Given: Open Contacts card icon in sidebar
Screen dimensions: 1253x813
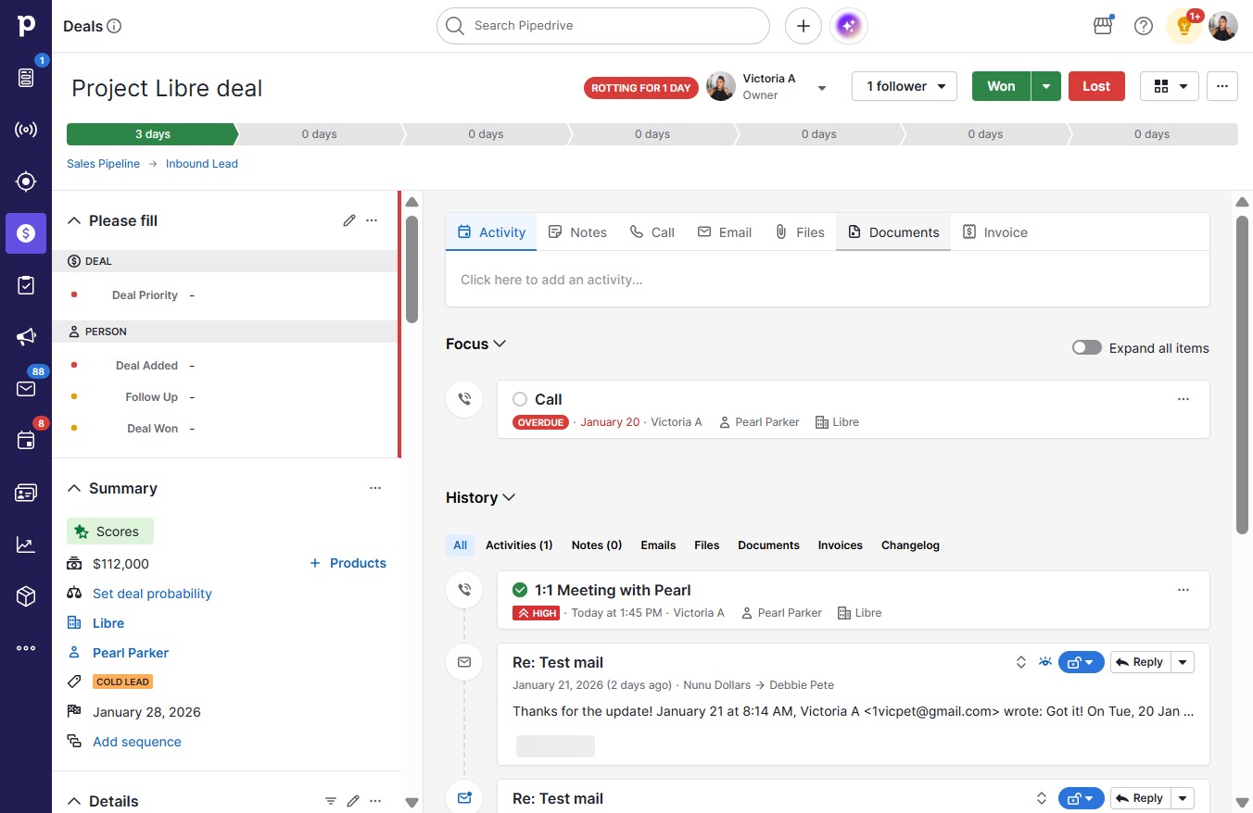Looking at the screenshot, I should coord(26,493).
